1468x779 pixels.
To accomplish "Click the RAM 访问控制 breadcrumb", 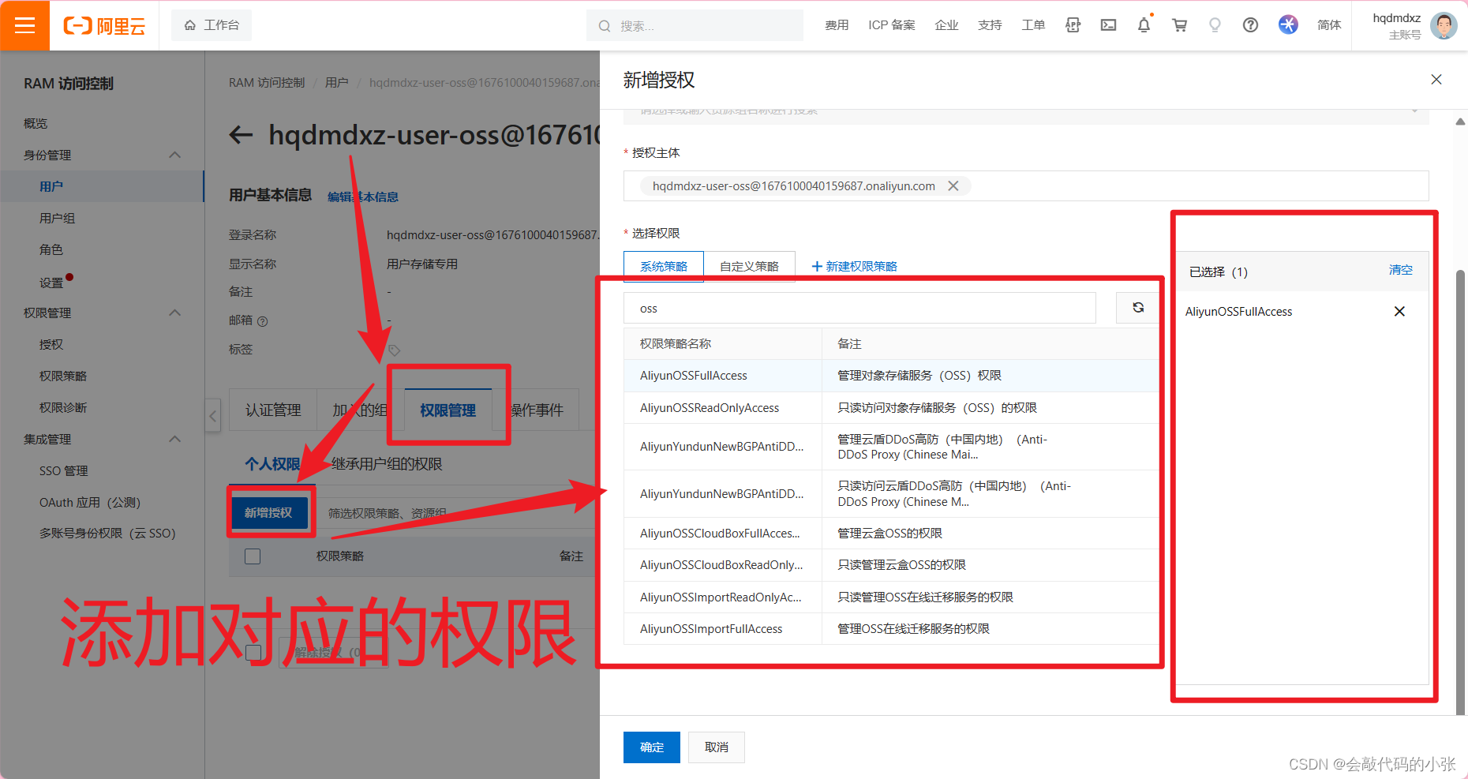I will pyautogui.click(x=267, y=82).
